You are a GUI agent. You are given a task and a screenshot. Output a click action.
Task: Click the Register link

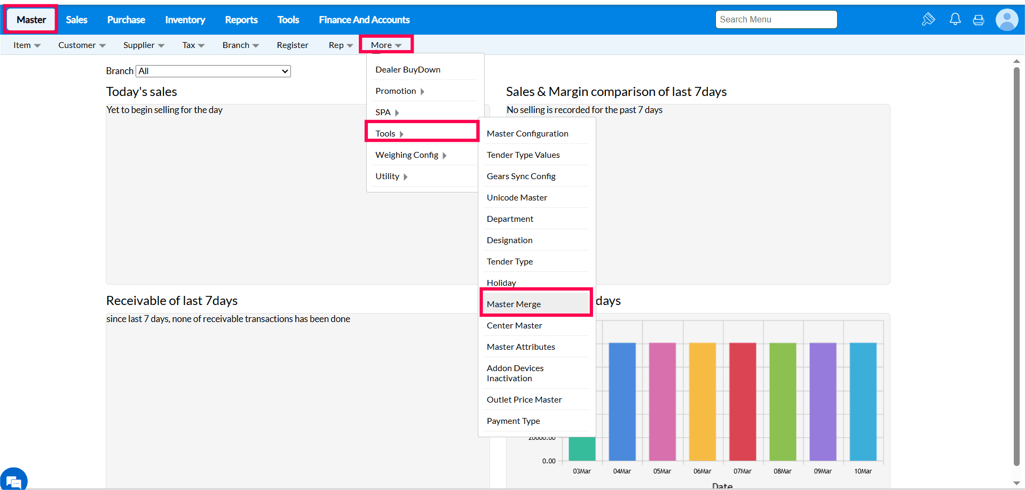click(x=292, y=45)
